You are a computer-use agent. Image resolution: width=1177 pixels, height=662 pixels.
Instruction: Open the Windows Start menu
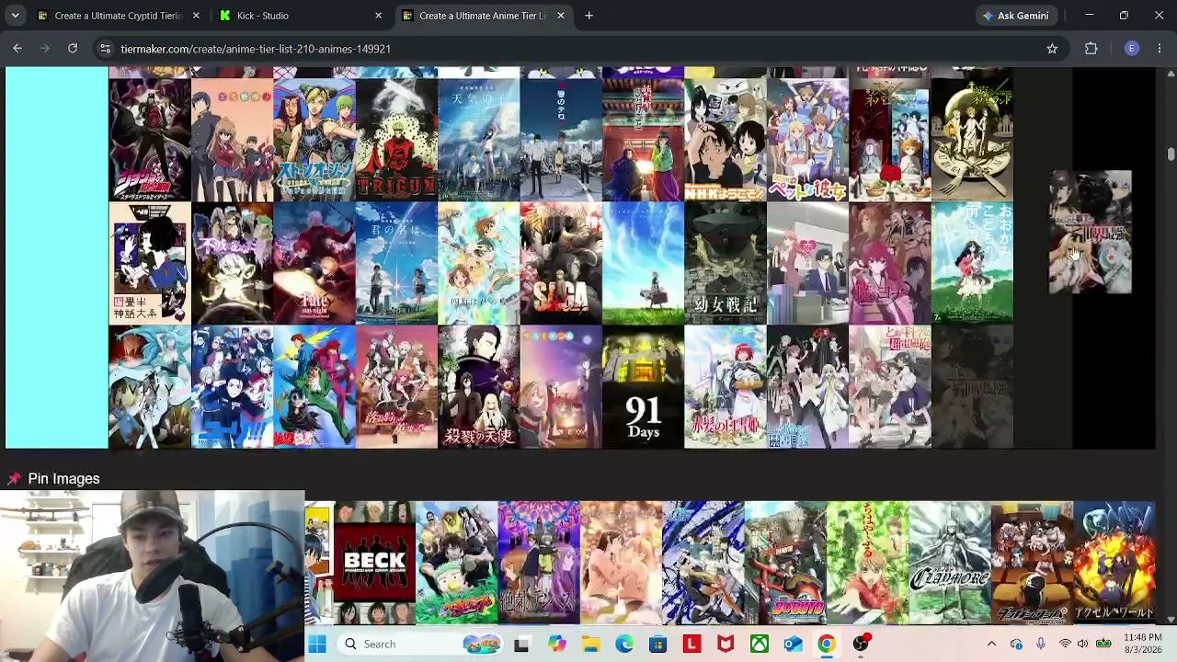click(x=317, y=645)
